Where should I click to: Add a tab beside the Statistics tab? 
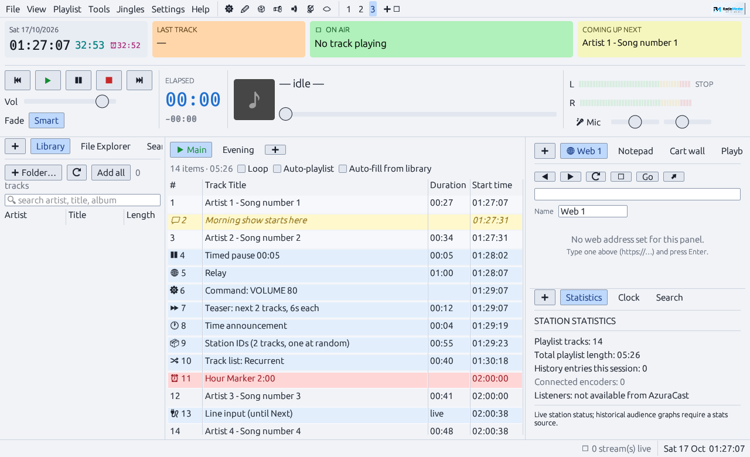click(545, 298)
